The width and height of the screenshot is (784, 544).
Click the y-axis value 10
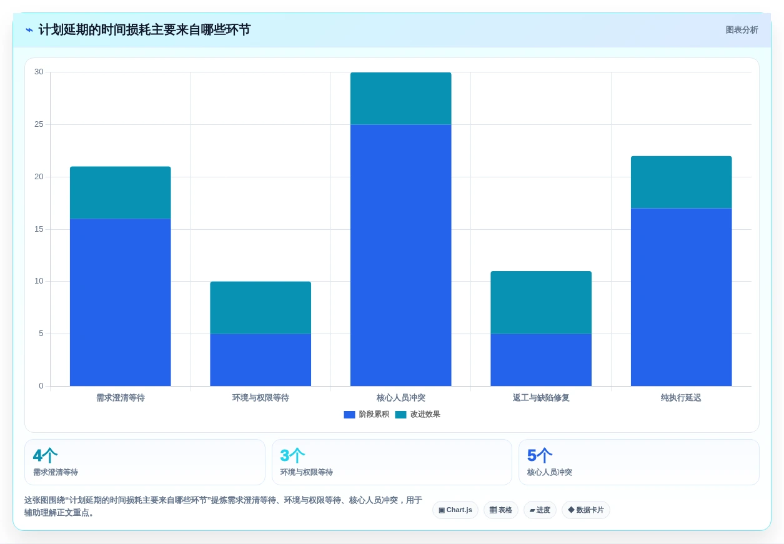pyautogui.click(x=39, y=281)
